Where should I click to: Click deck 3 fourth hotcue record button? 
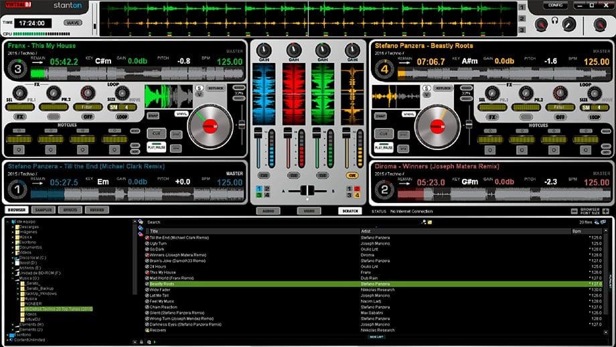114,150
